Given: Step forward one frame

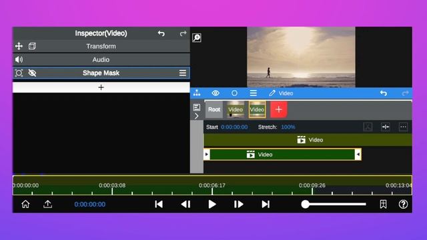Looking at the screenshot, I should [239, 204].
